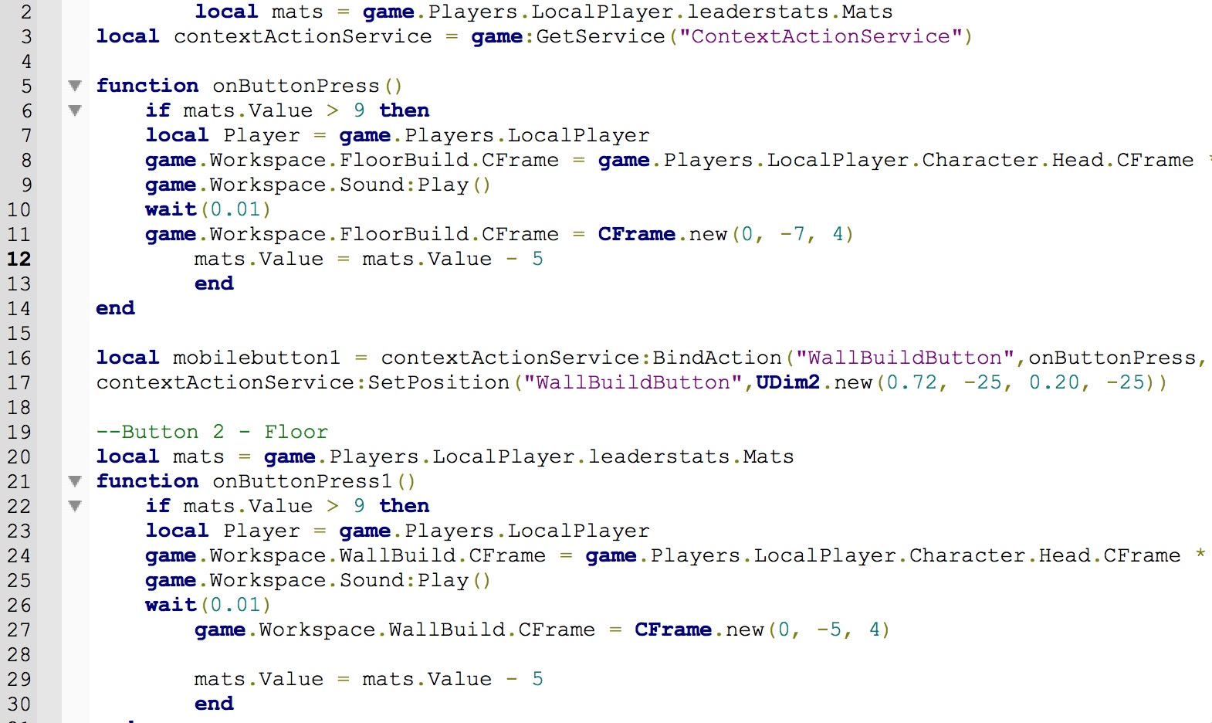Click line number 21 in the gutter

[19, 481]
